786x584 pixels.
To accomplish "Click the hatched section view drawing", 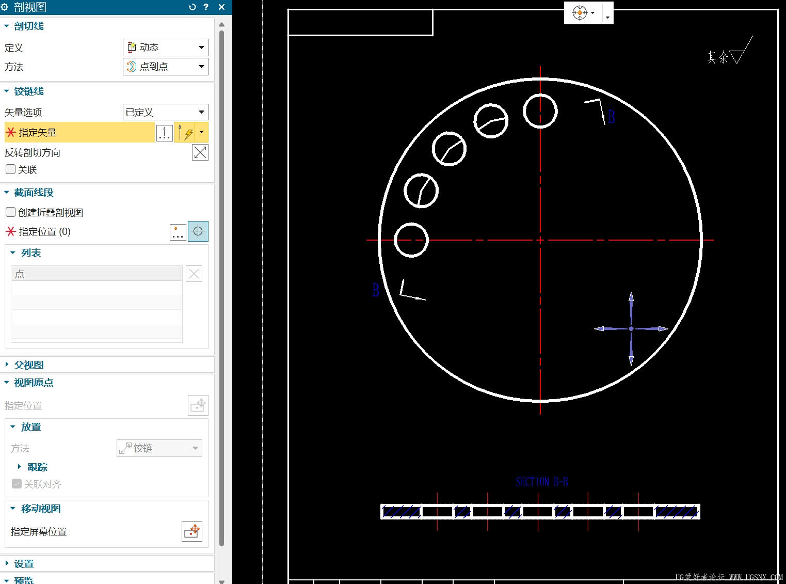I will [540, 512].
